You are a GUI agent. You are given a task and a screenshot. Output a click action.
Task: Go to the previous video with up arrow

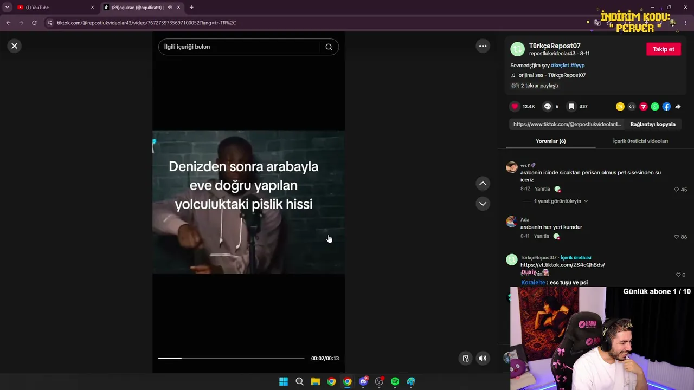(x=483, y=184)
